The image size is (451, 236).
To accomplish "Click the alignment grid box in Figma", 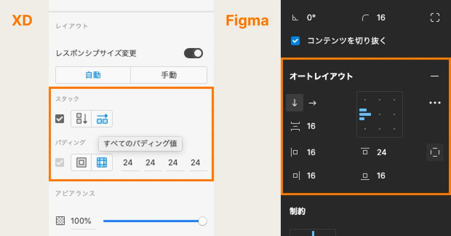I will coord(380,114).
